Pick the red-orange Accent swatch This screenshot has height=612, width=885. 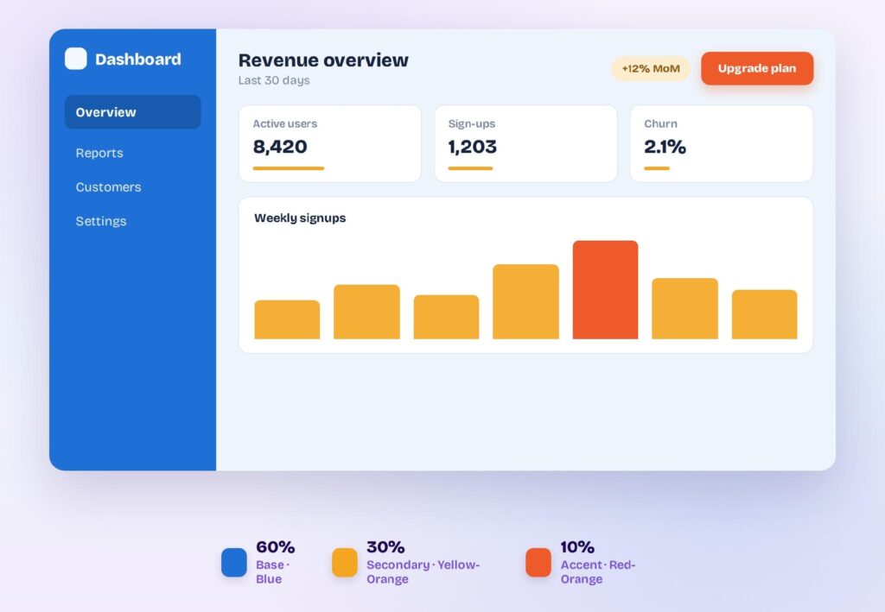[x=538, y=563]
